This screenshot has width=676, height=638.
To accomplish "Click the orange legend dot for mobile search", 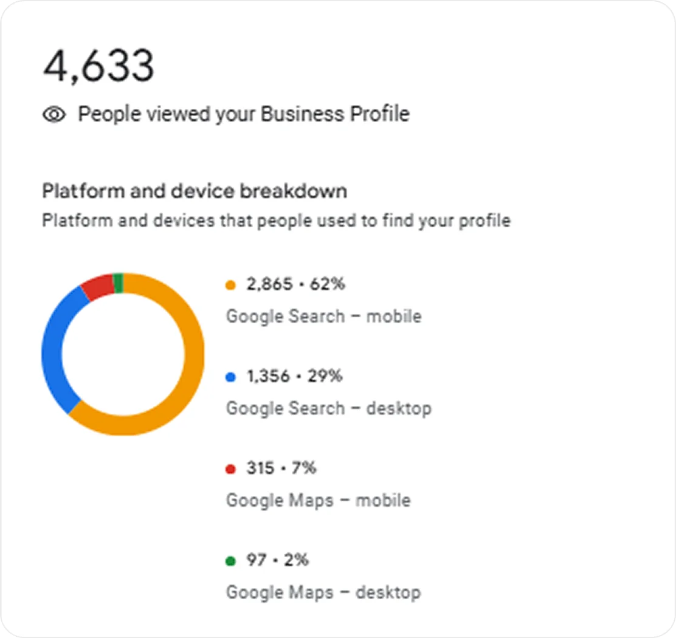I will (230, 285).
